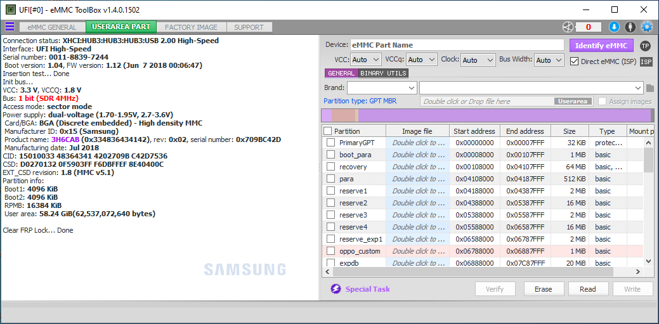
Task: Click the Size column header
Action: (x=570, y=131)
